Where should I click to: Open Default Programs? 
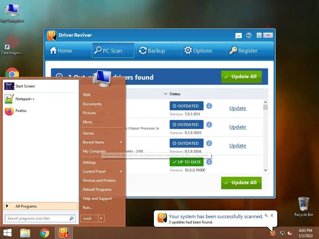pyautogui.click(x=97, y=190)
